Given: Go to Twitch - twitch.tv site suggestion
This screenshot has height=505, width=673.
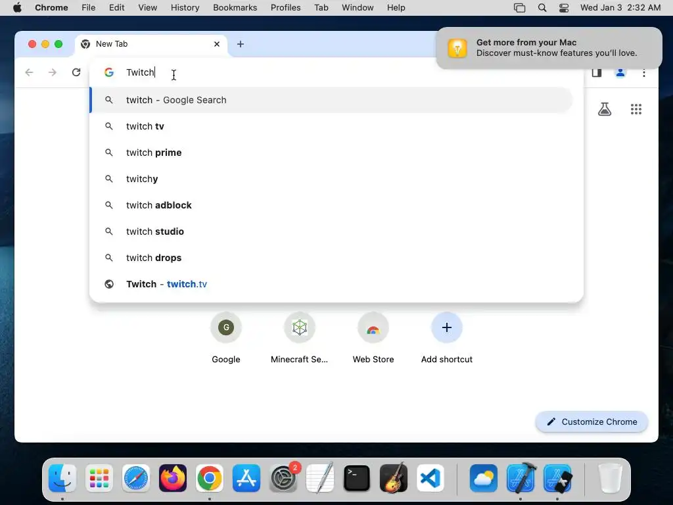Looking at the screenshot, I should (x=331, y=284).
